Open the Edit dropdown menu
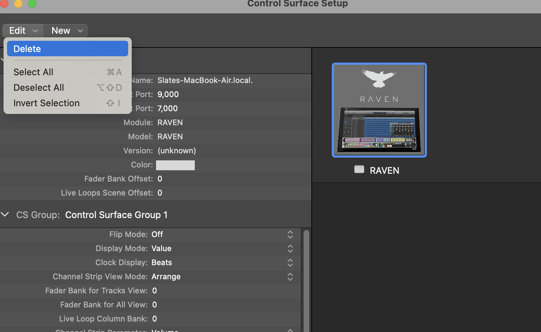Screen dimensions: 541x332 point(23,31)
